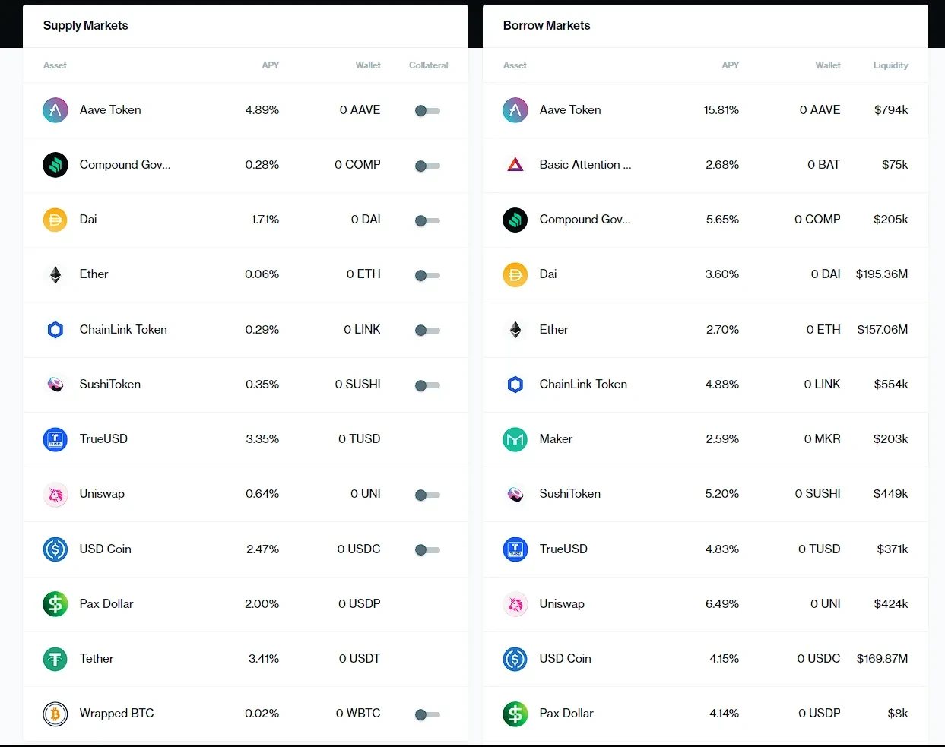Click the Supply Markets panel heading

point(86,26)
